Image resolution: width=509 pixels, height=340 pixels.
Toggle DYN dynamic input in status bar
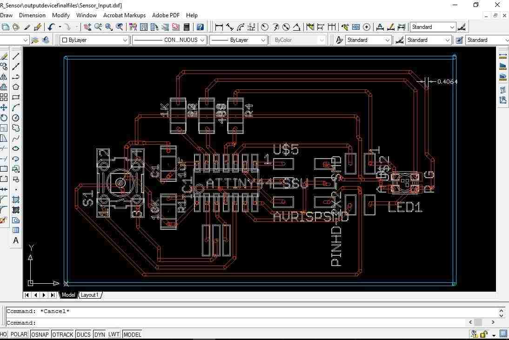[x=99, y=334]
